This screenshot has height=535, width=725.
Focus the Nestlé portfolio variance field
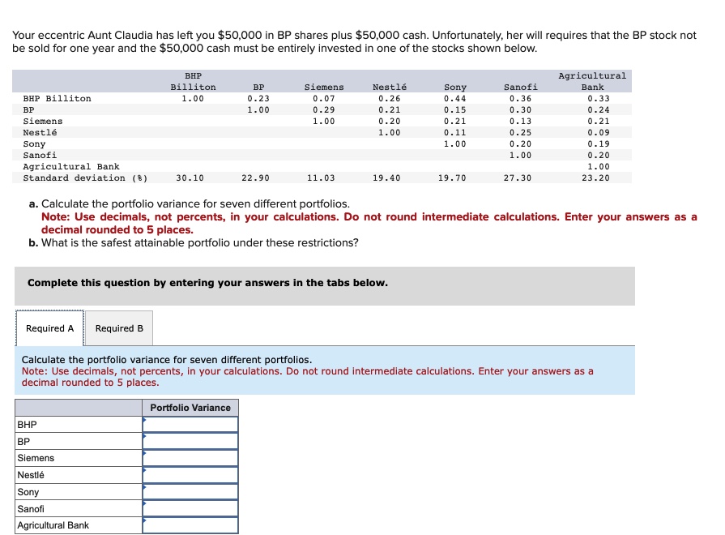(x=190, y=475)
